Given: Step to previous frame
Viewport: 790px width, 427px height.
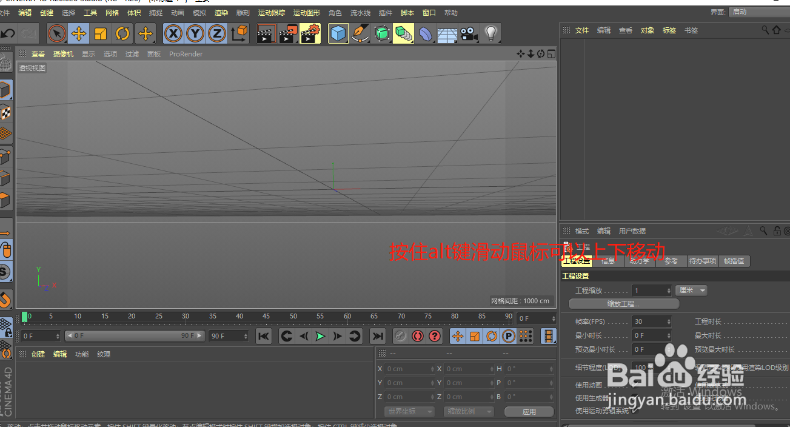Looking at the screenshot, I should (x=304, y=336).
